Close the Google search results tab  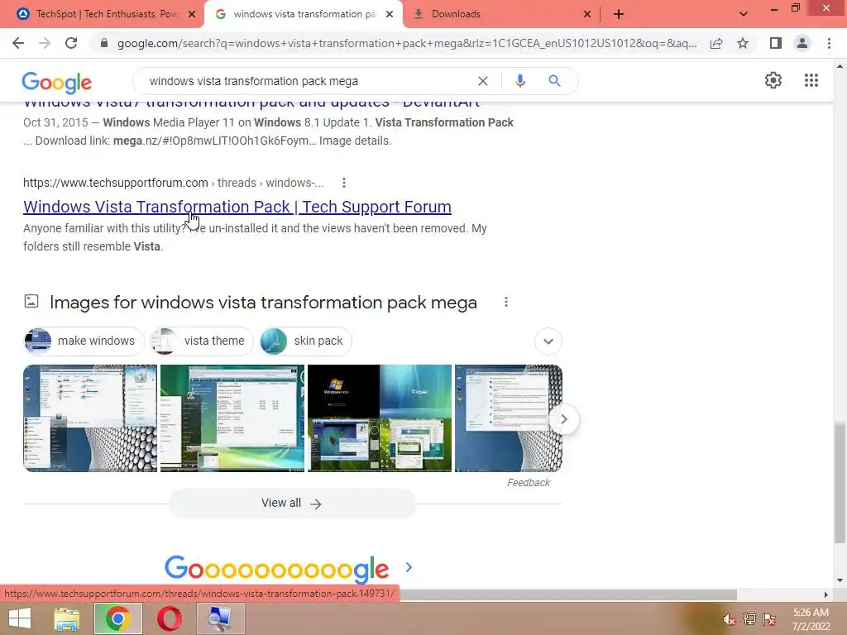390,15
